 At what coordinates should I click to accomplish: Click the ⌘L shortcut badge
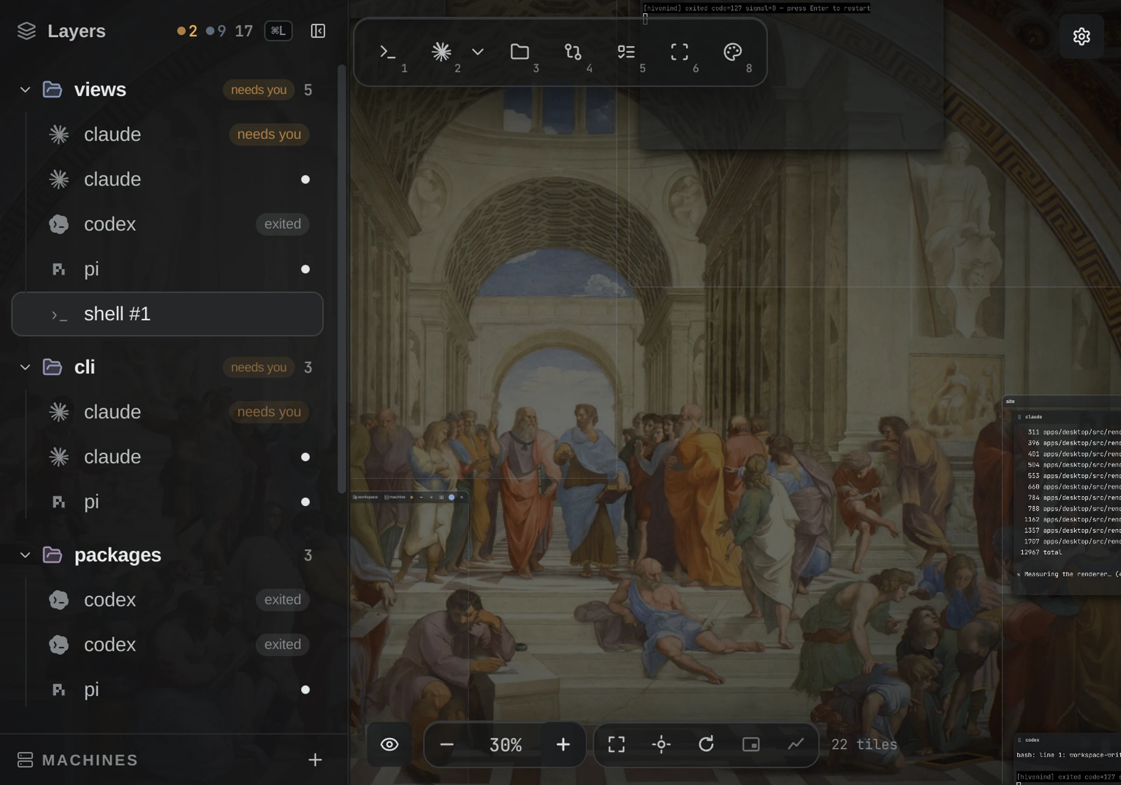tap(278, 31)
